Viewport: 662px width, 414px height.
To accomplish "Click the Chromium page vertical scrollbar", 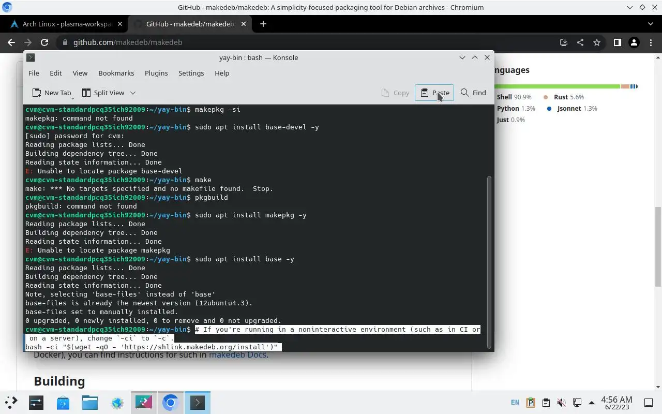I will coord(658,247).
